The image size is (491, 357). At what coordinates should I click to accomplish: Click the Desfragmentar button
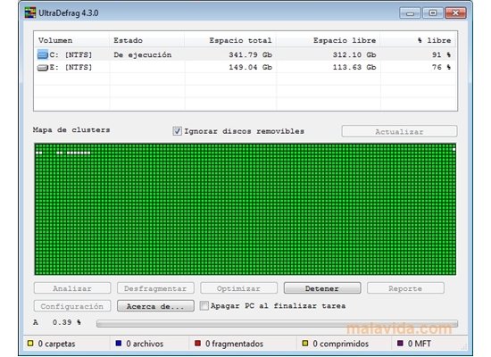pos(155,288)
